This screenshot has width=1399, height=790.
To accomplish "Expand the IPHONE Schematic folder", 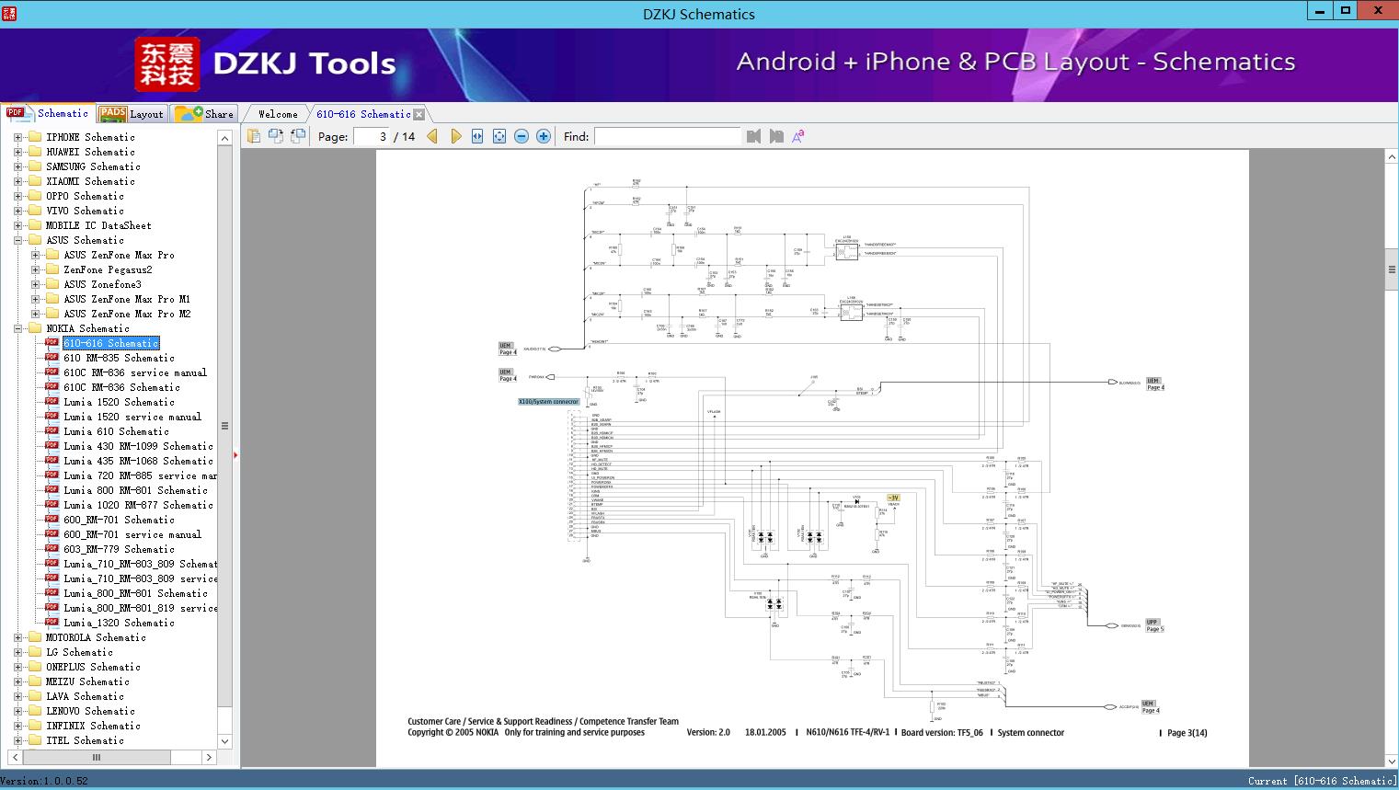I will [17, 137].
